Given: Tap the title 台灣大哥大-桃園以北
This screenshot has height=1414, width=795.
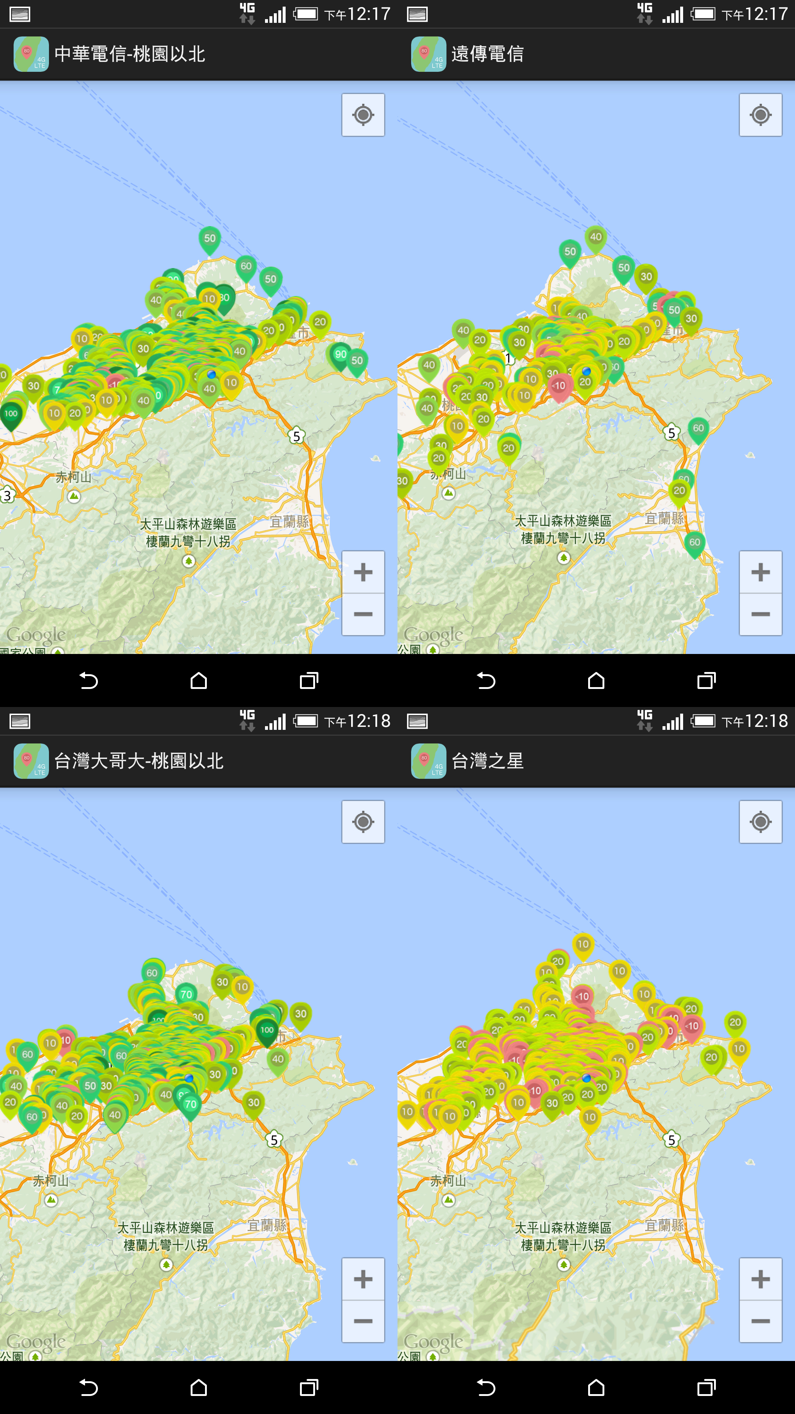Looking at the screenshot, I should (139, 761).
